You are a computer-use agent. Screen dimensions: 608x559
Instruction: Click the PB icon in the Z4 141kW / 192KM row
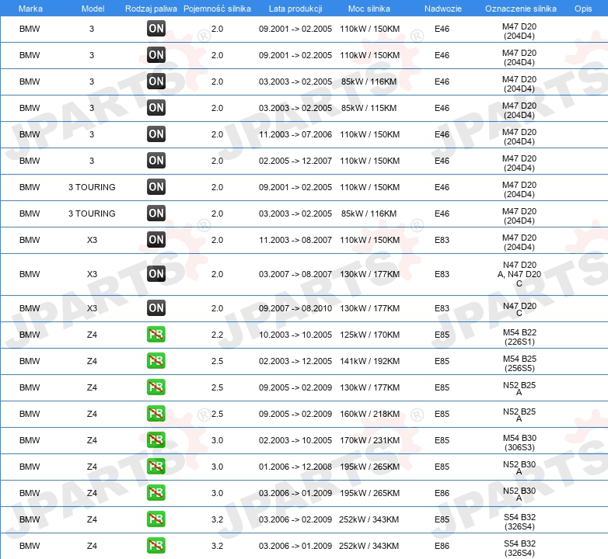pyautogui.click(x=156, y=361)
